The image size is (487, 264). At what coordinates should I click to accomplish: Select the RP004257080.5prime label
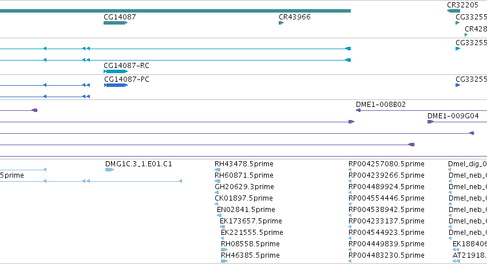tap(386, 164)
